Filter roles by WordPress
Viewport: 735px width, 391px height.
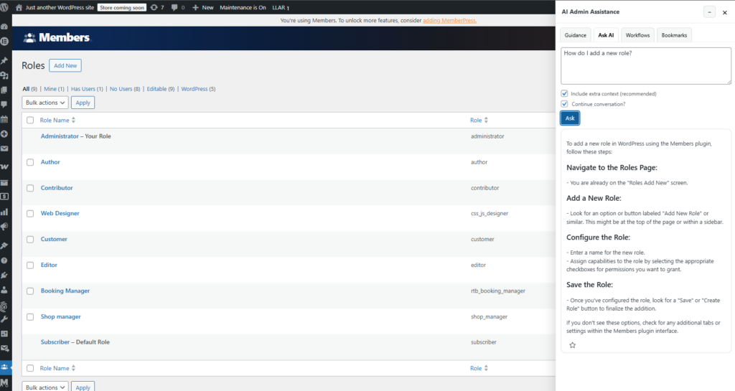tap(198, 89)
